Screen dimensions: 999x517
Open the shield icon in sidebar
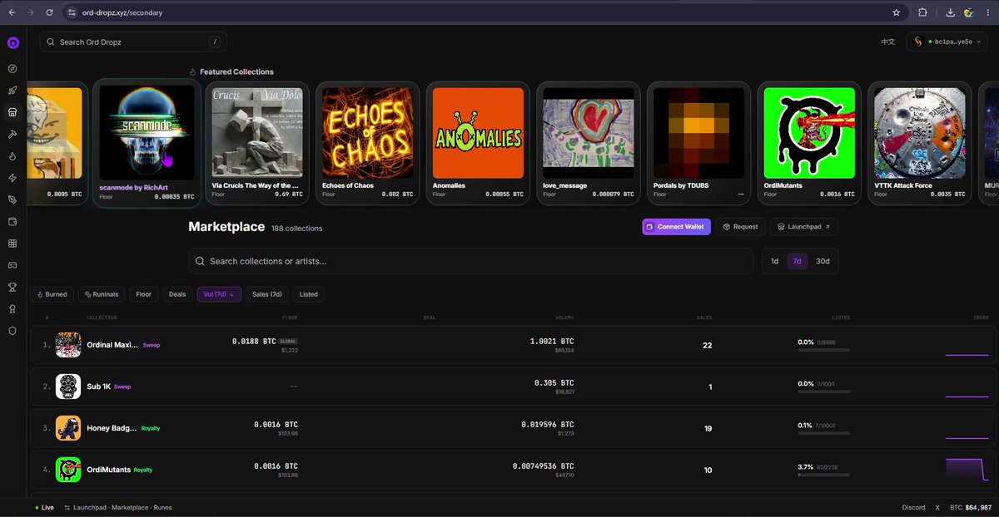12,331
